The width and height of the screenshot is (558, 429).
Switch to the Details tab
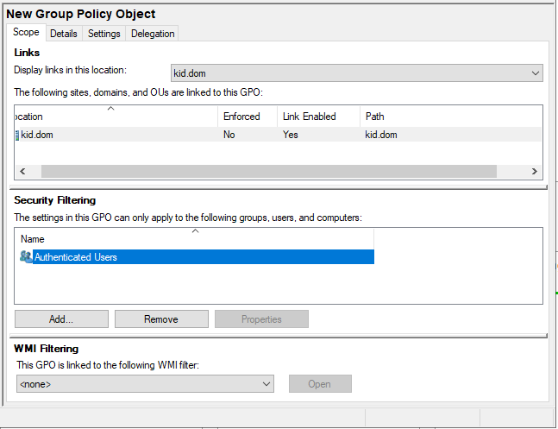point(63,34)
